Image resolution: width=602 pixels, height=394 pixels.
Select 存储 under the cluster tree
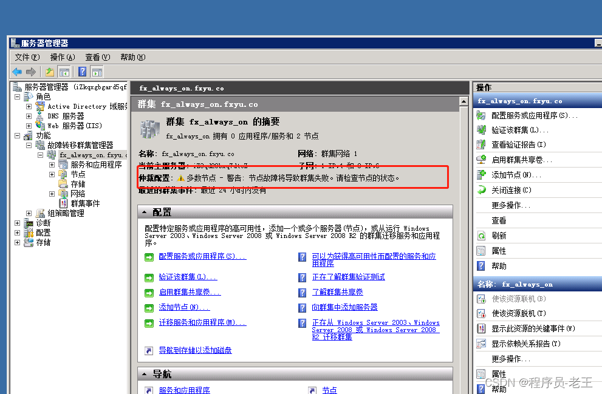click(x=78, y=184)
